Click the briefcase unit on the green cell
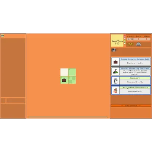 [64, 80]
